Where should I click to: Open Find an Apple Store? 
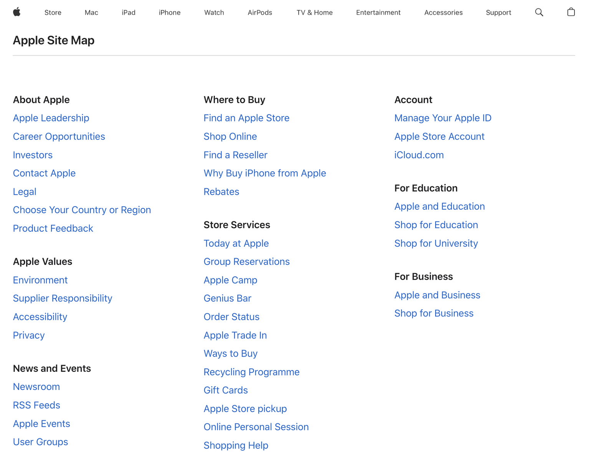pyautogui.click(x=246, y=118)
